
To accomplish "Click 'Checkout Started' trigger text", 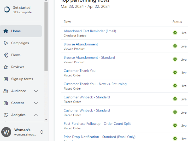I will click(x=75, y=36).
